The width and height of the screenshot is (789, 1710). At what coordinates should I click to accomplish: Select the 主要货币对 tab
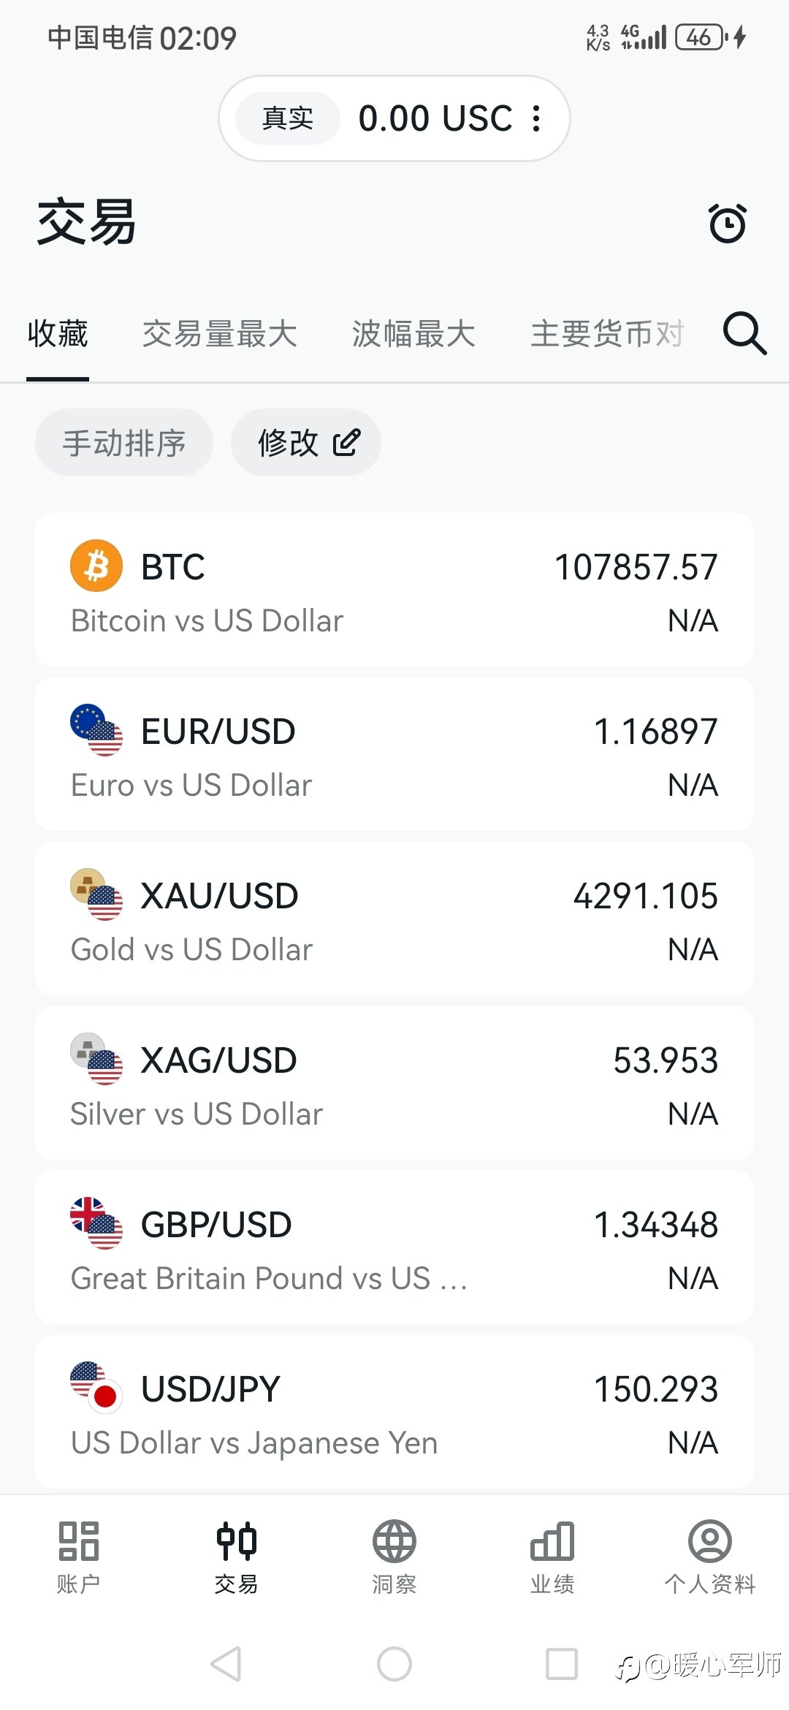point(607,334)
